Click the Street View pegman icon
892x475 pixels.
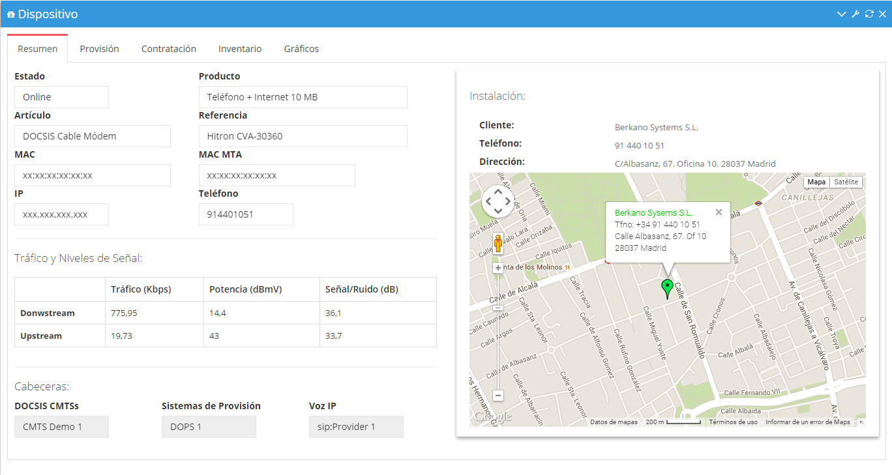[498, 244]
